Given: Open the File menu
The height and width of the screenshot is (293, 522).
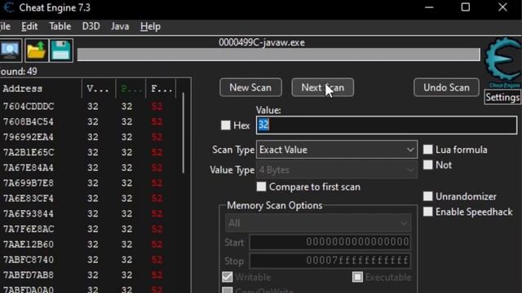Looking at the screenshot, I should [x=5, y=26].
